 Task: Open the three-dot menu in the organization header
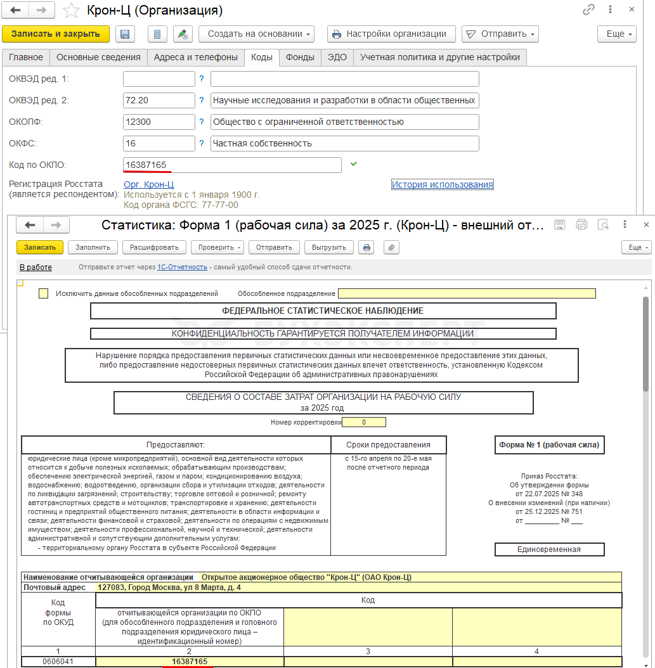click(610, 10)
